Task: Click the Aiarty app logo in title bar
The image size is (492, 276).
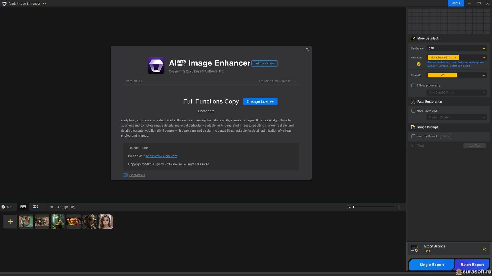Action: pyautogui.click(x=4, y=4)
